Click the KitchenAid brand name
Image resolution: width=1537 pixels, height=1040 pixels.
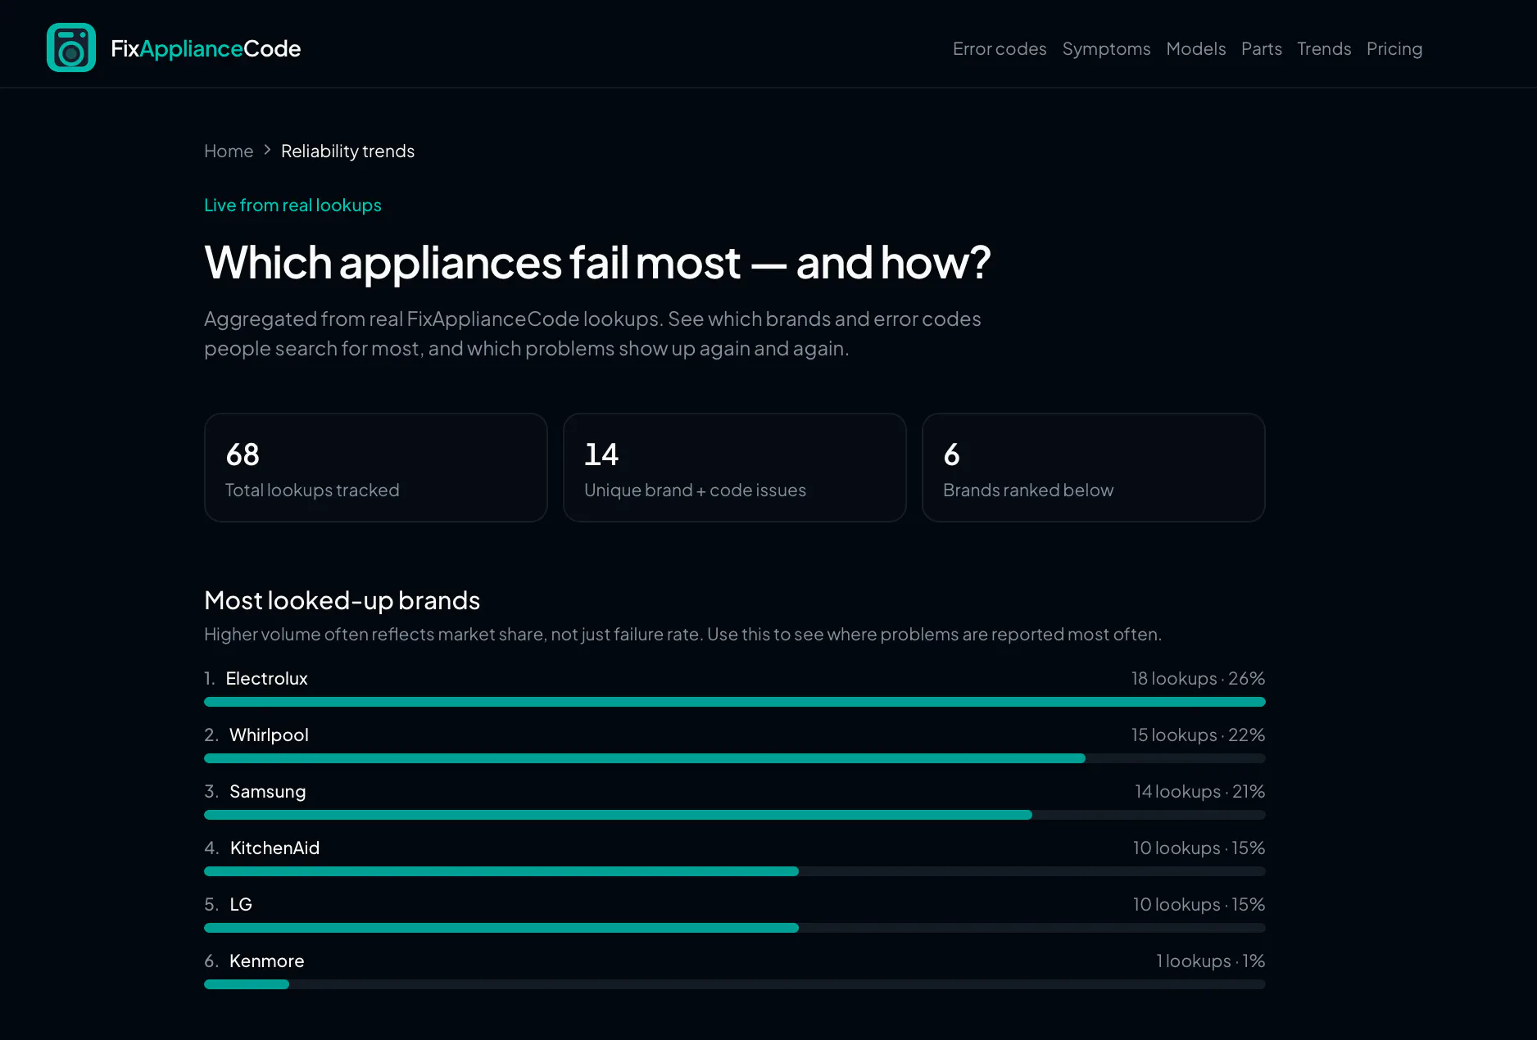point(274,848)
